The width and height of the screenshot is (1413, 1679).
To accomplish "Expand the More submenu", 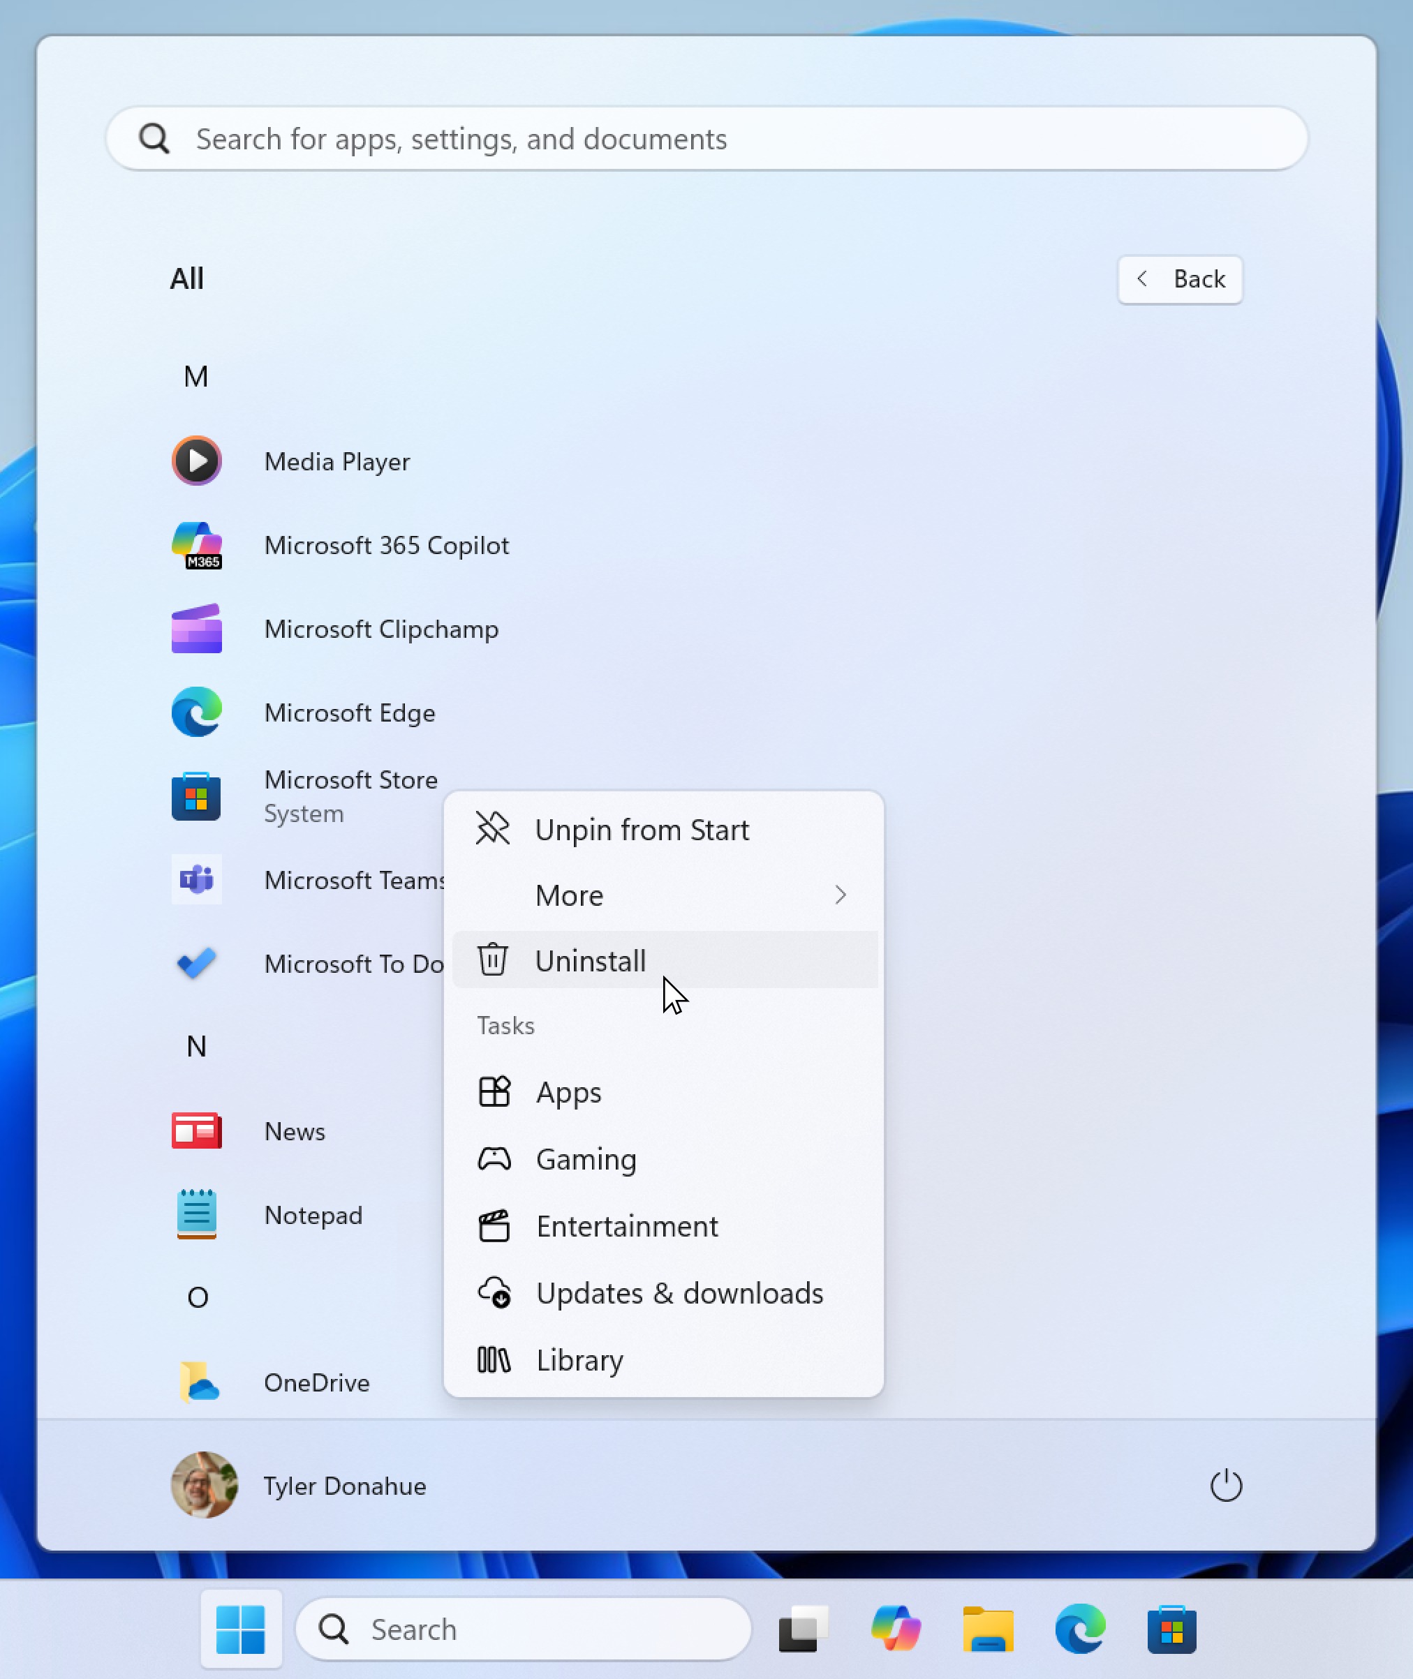I will 663,895.
